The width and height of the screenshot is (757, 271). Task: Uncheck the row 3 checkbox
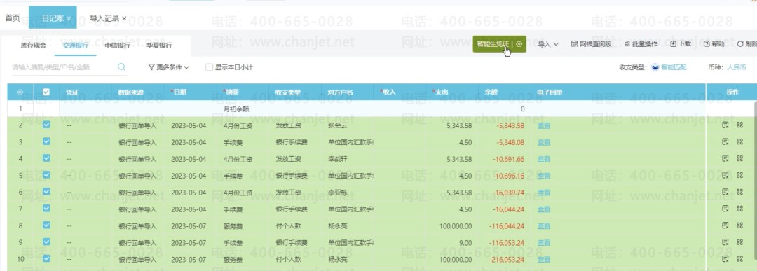click(46, 141)
